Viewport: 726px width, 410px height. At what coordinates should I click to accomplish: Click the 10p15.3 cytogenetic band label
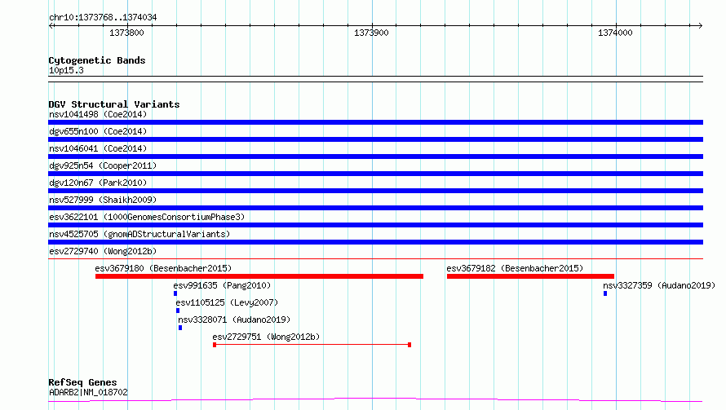pos(66,70)
